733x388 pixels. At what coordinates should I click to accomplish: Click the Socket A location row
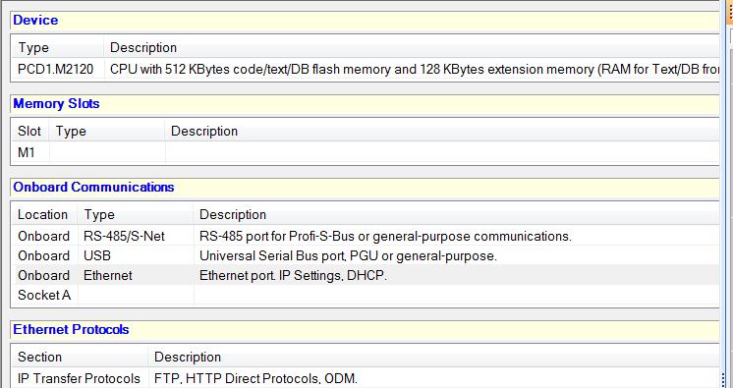click(366, 295)
